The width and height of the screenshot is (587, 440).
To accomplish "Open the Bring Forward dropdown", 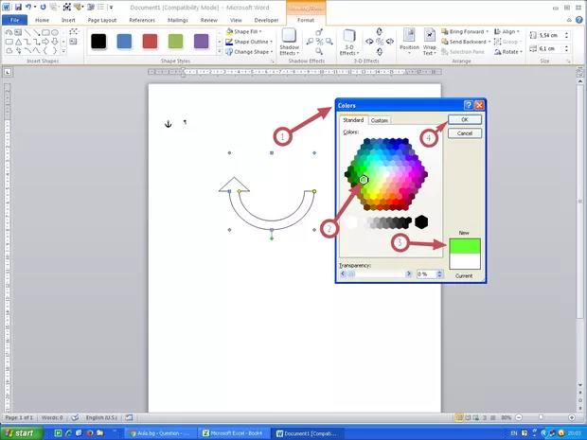I will (x=489, y=31).
